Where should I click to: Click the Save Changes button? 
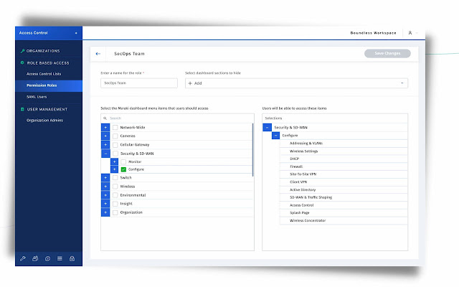(x=387, y=53)
